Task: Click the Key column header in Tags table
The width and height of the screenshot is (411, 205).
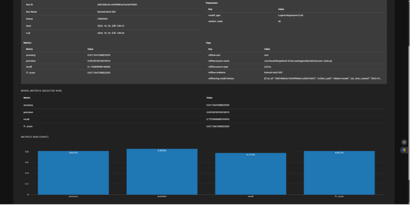Action: pos(210,49)
